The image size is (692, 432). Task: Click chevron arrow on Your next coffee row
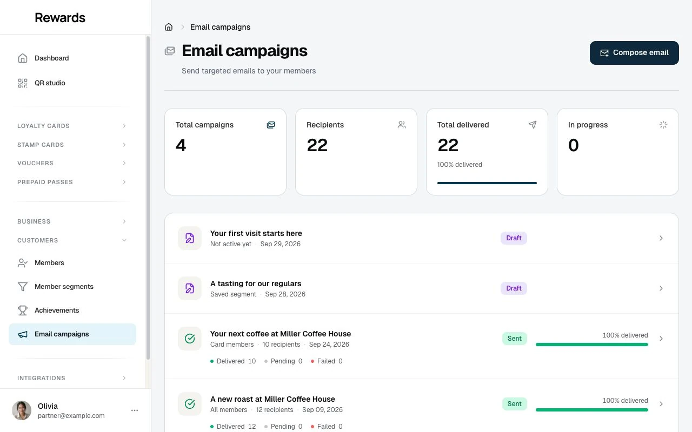(661, 339)
